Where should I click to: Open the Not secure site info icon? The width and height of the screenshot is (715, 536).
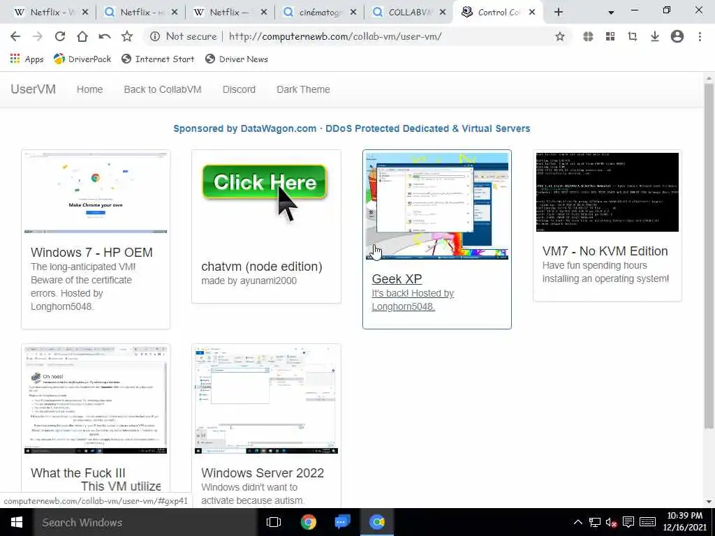coord(155,36)
